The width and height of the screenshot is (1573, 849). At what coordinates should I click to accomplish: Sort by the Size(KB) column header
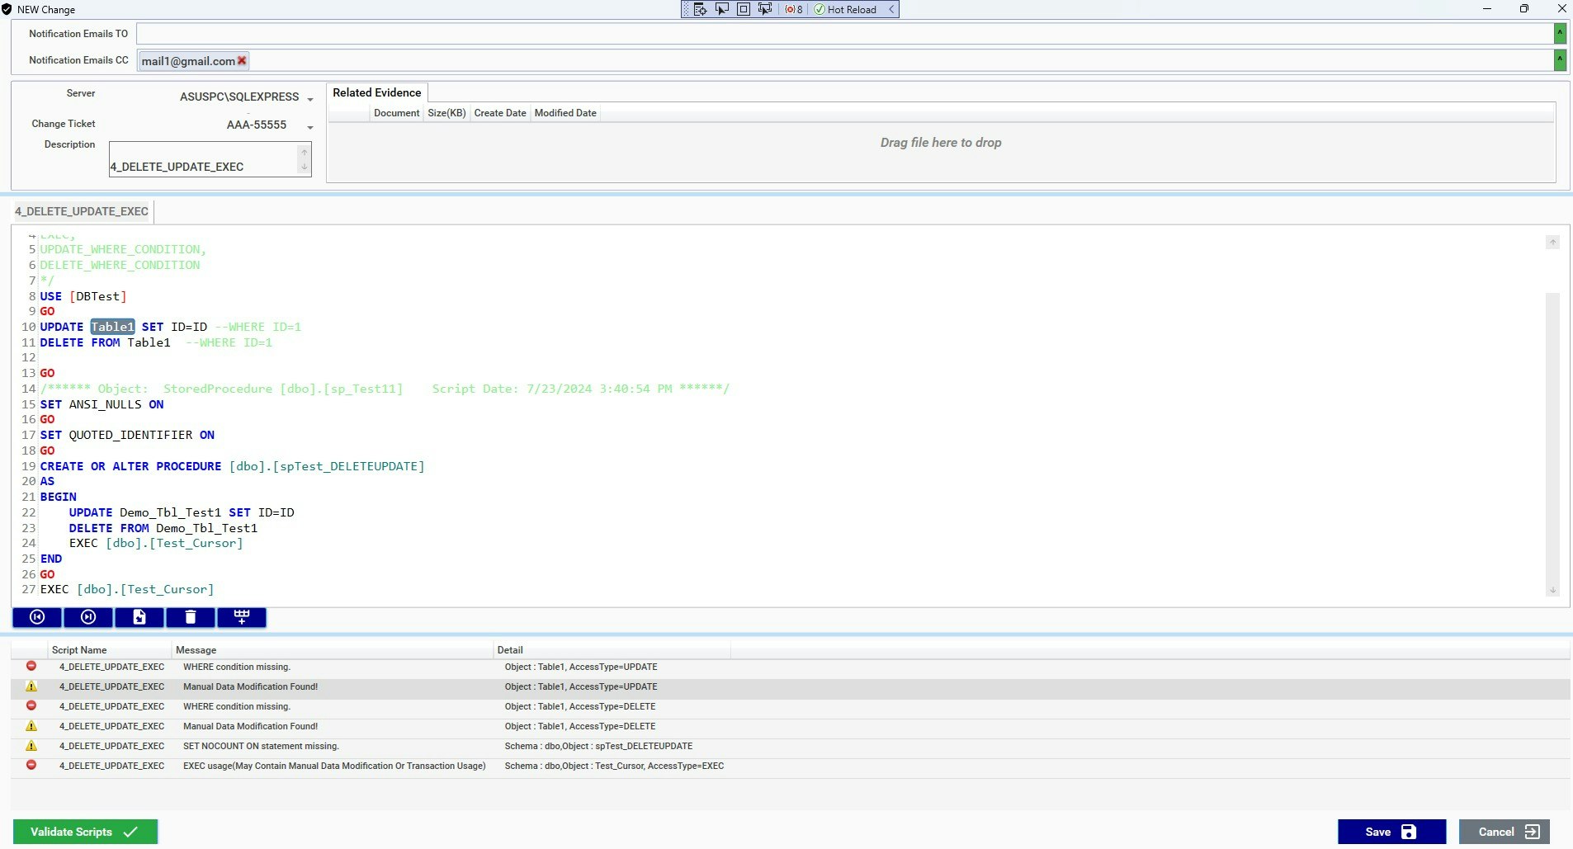pyautogui.click(x=446, y=113)
